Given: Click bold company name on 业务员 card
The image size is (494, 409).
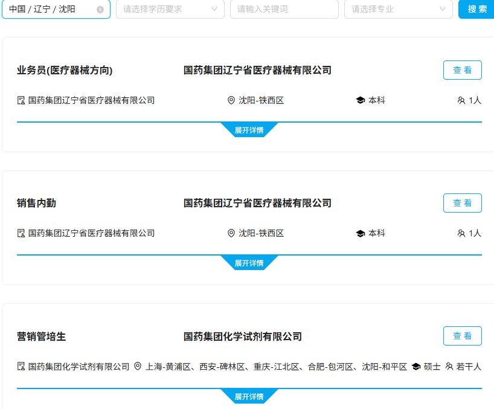Looking at the screenshot, I should tap(257, 70).
